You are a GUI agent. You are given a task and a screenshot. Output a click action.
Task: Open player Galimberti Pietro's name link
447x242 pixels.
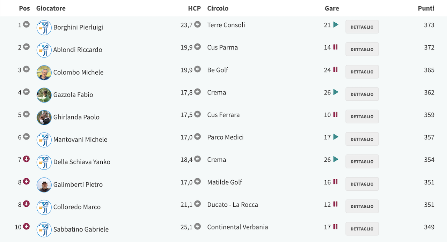coord(78,184)
